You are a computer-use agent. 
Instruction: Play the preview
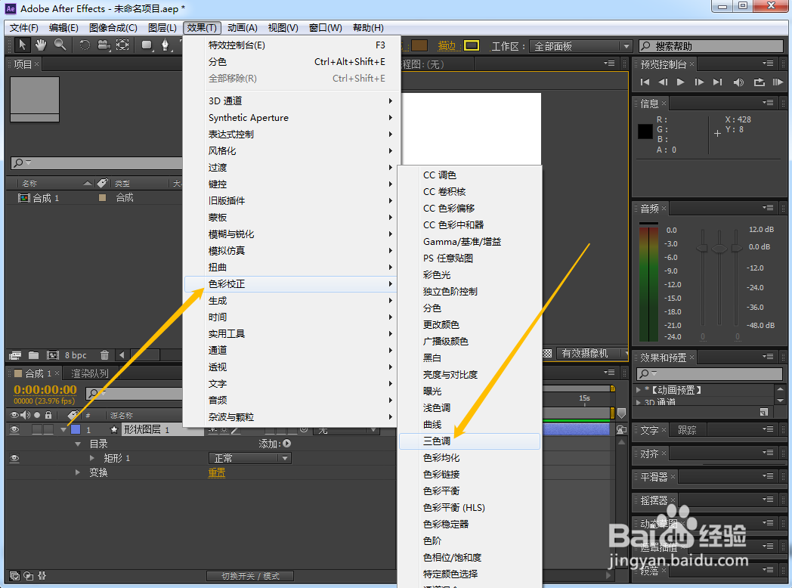[x=681, y=82]
